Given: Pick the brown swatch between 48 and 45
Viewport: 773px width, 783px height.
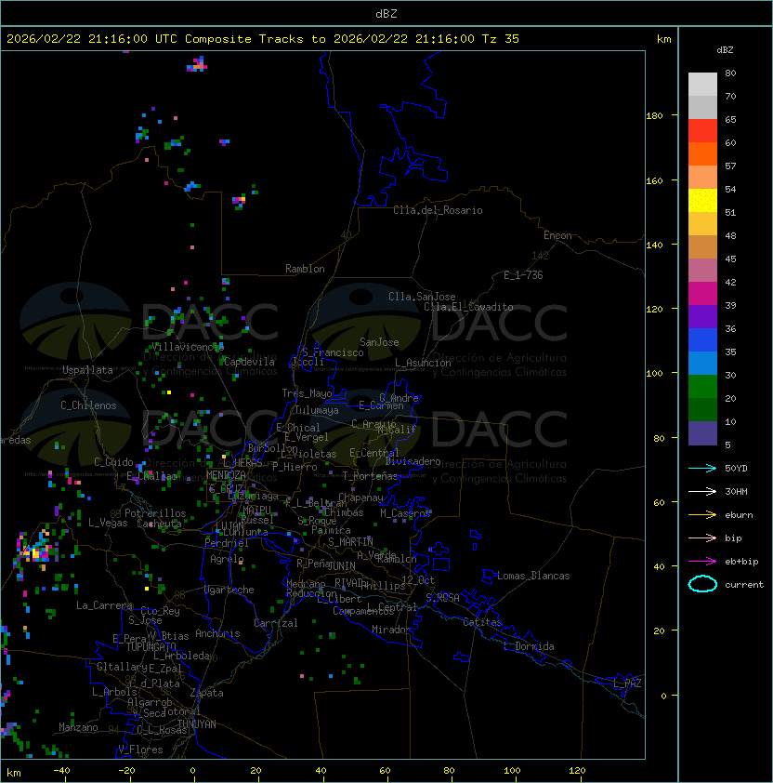Looking at the screenshot, I should coord(702,247).
